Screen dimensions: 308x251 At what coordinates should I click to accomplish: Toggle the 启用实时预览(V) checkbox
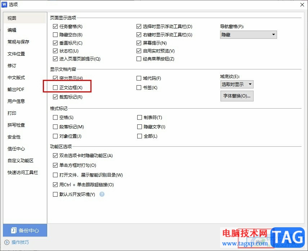click(x=139, y=51)
